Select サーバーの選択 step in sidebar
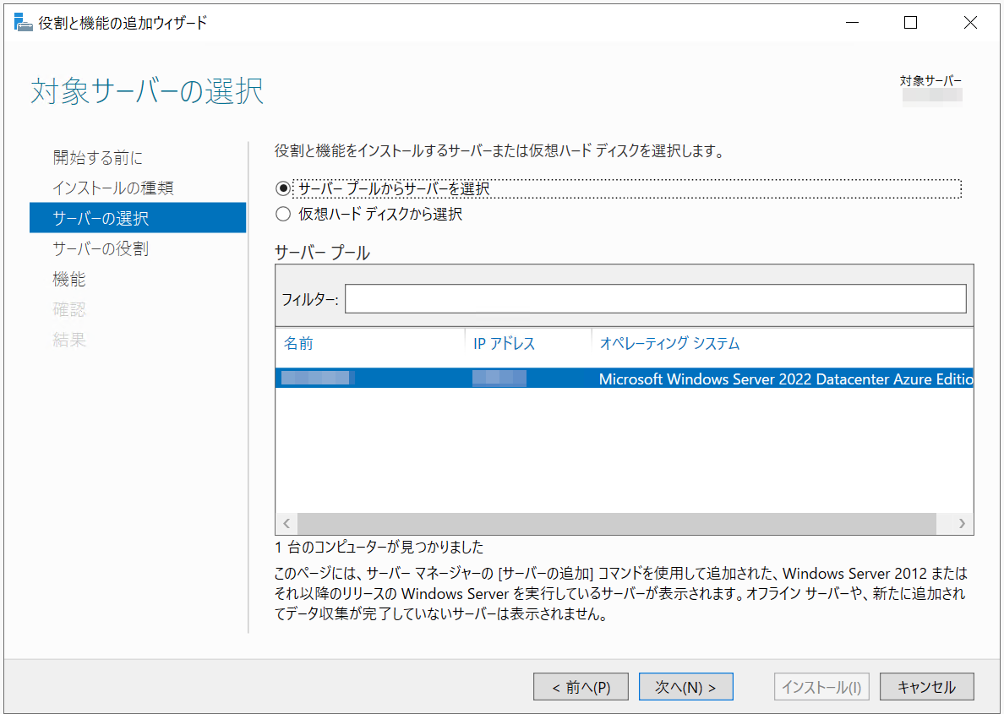This screenshot has width=1004, height=714. [x=101, y=218]
